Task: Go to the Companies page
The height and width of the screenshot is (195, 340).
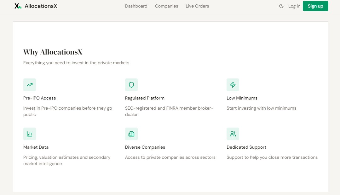Action: [x=166, y=6]
